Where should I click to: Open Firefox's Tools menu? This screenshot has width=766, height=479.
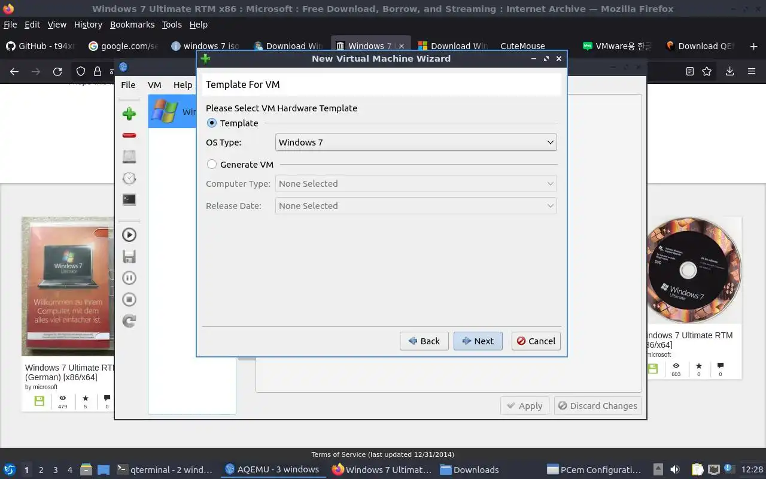click(x=172, y=25)
